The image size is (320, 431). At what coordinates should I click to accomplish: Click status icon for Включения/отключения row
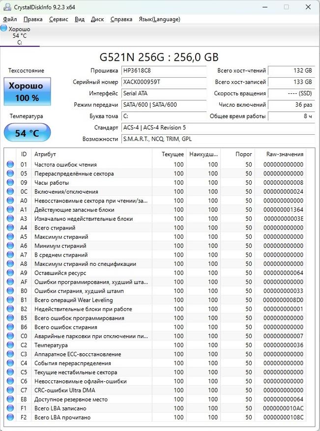click(x=10, y=192)
